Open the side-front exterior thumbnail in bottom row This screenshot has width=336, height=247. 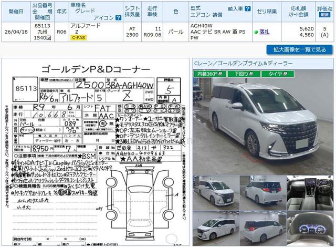point(216,228)
